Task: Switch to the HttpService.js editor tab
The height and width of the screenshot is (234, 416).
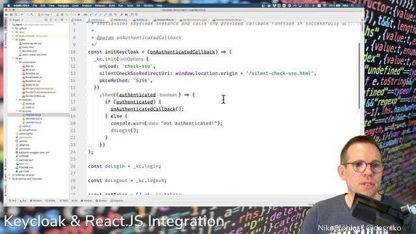Action: (120, 20)
